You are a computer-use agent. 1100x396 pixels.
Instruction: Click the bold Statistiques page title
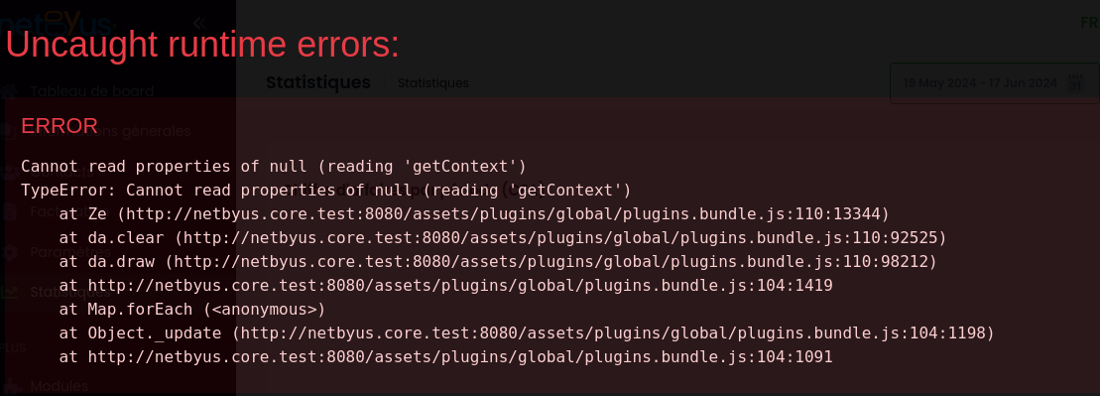[x=317, y=82]
